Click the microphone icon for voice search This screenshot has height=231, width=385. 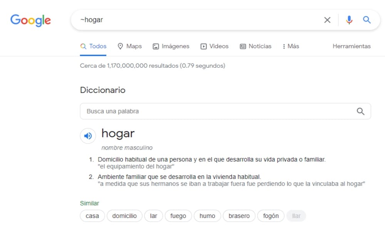click(x=349, y=20)
